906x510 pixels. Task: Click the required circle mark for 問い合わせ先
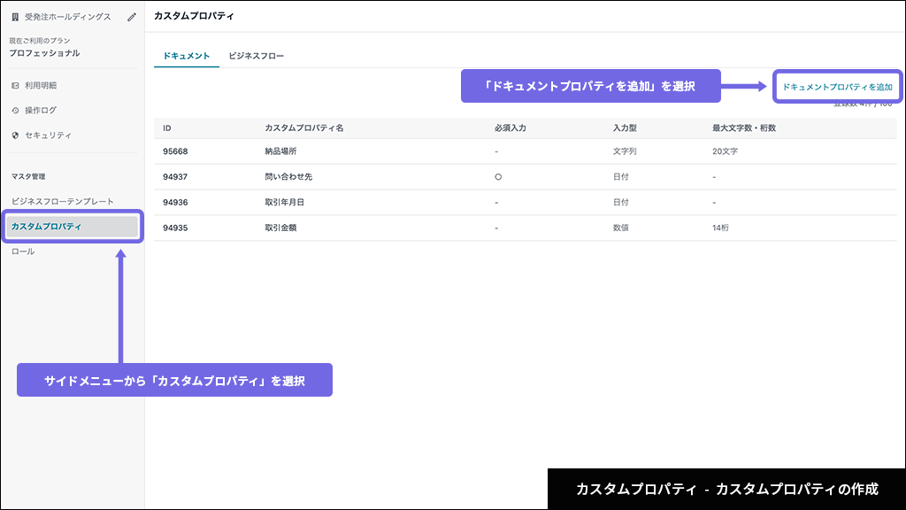coord(498,177)
